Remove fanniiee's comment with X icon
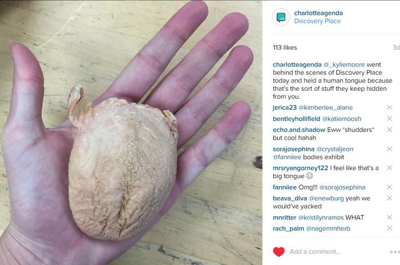Screen dimensions: 400x265 (x=389, y=187)
